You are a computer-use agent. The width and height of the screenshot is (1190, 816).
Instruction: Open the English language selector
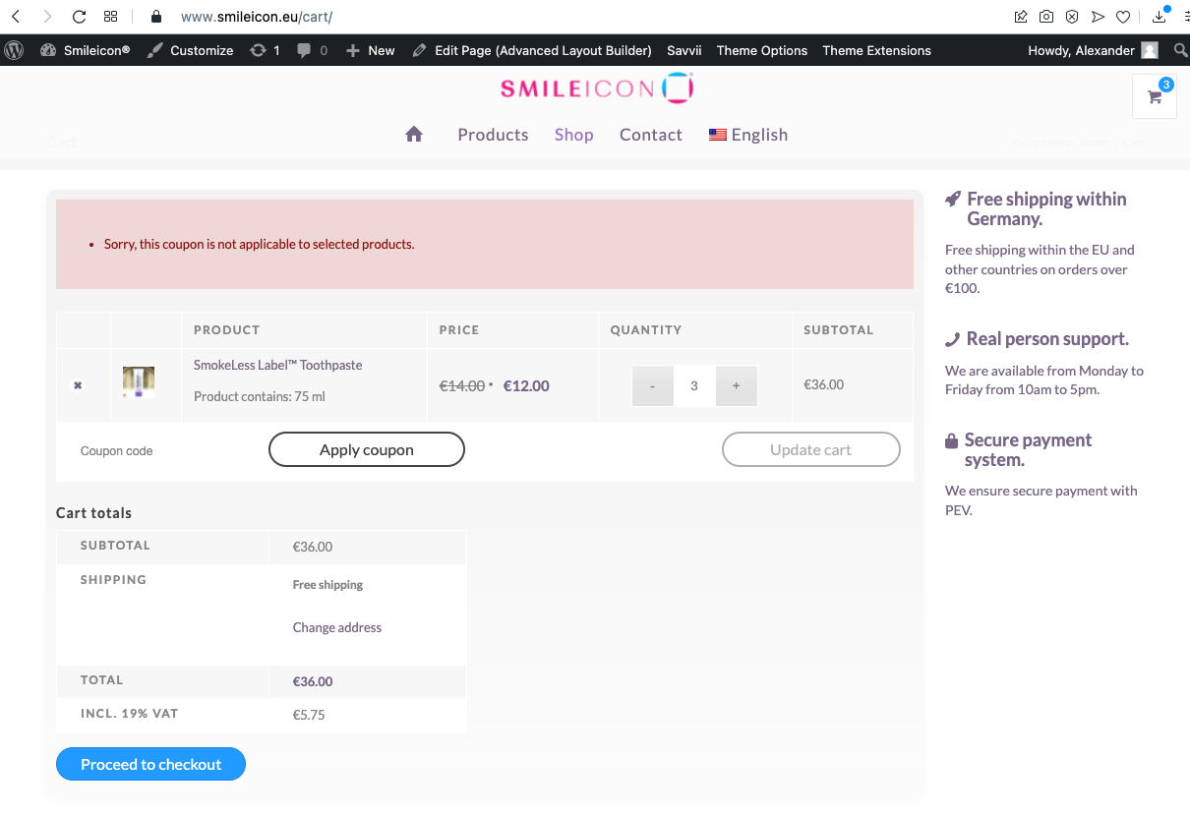coord(748,135)
